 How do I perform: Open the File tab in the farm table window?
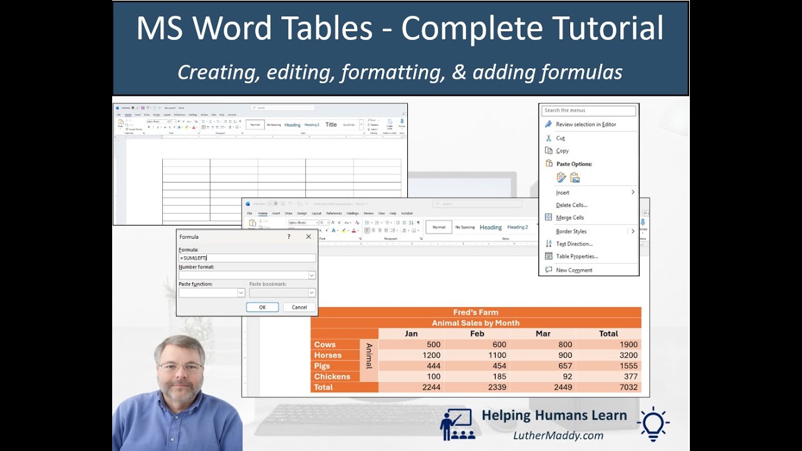[249, 214]
